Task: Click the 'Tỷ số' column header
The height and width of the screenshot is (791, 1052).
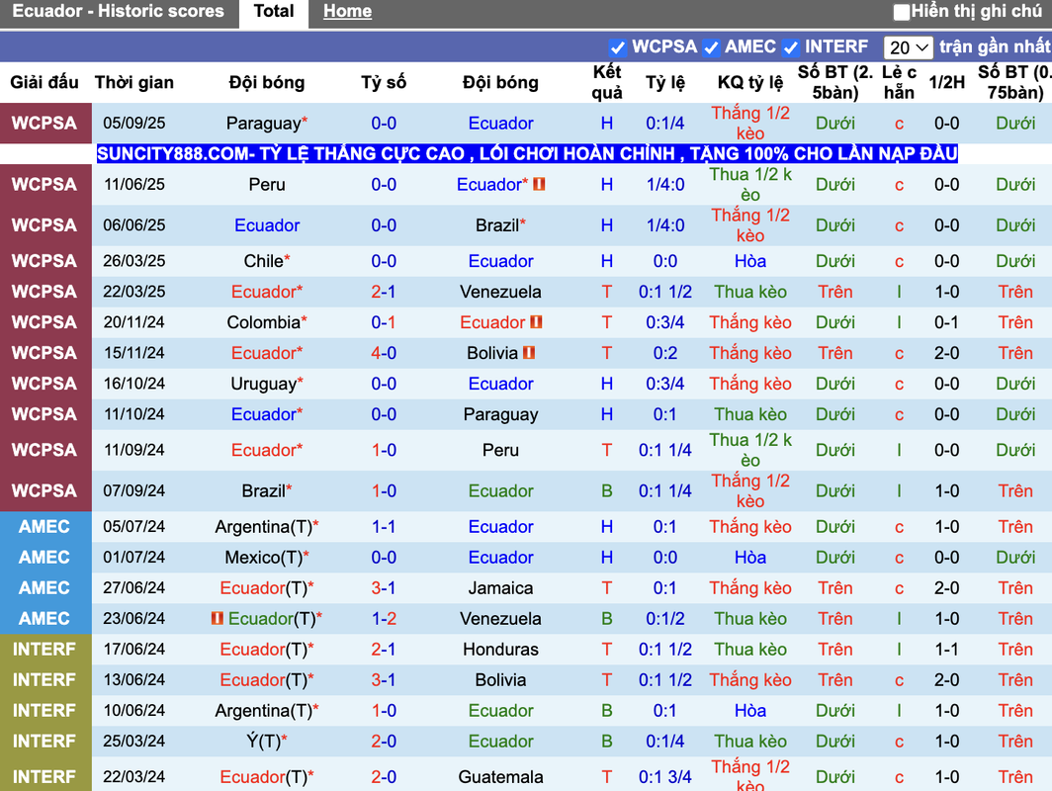Action: point(384,82)
